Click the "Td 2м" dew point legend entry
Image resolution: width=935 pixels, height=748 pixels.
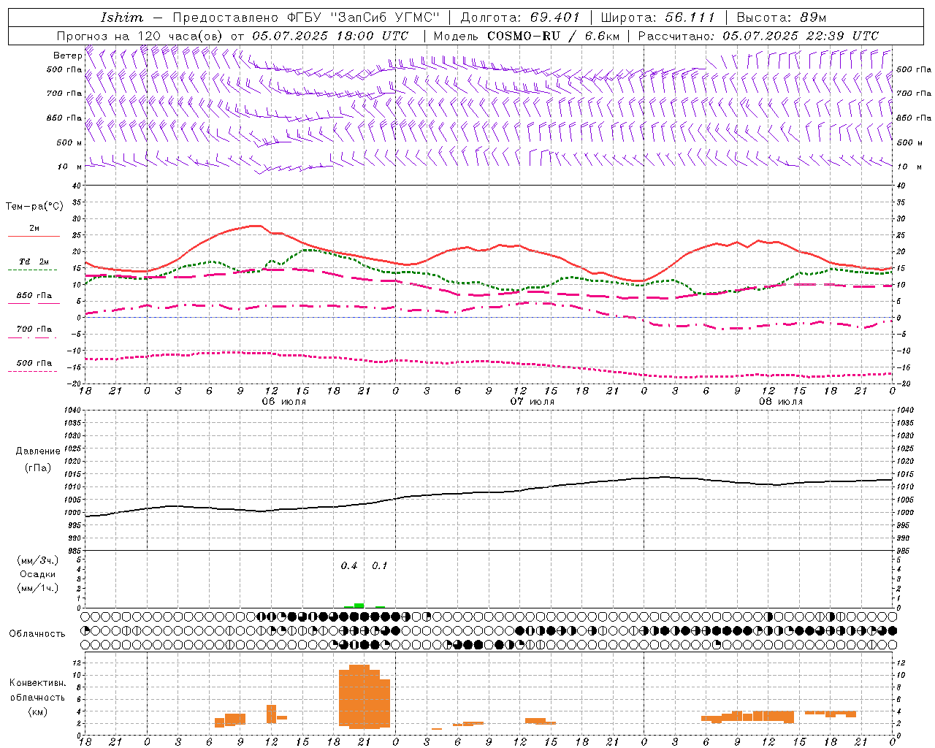click(34, 262)
